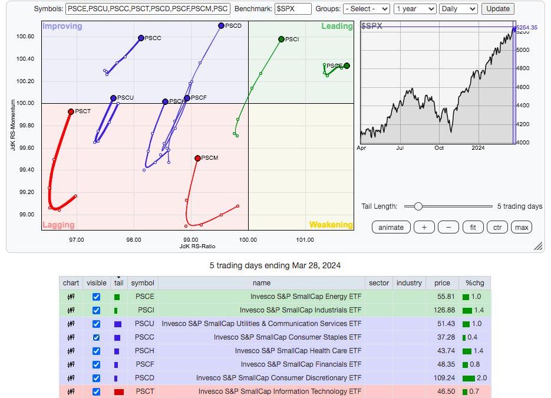Click the chart column header

point(71,283)
